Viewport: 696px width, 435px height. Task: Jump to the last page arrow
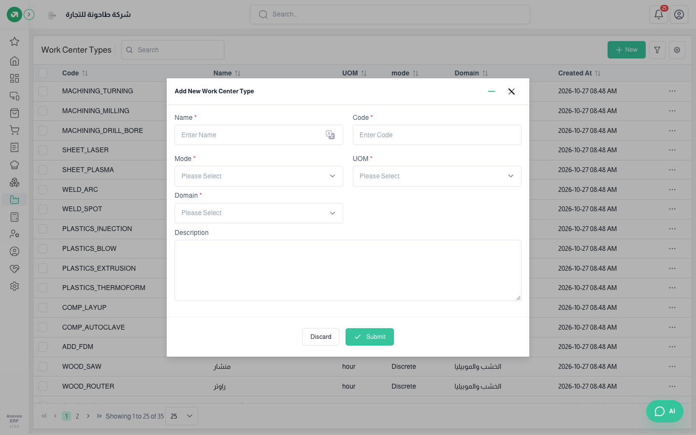pos(99,416)
